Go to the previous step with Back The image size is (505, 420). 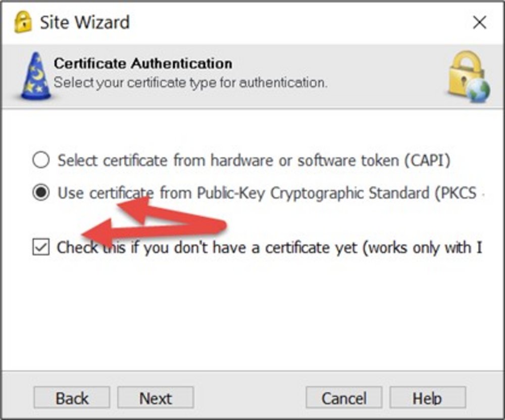[72, 398]
